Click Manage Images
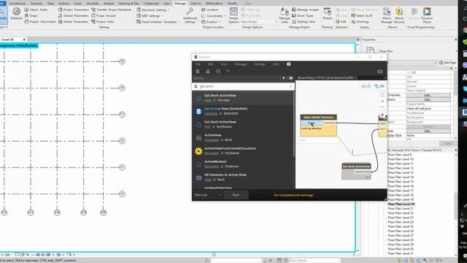 click(305, 9)
